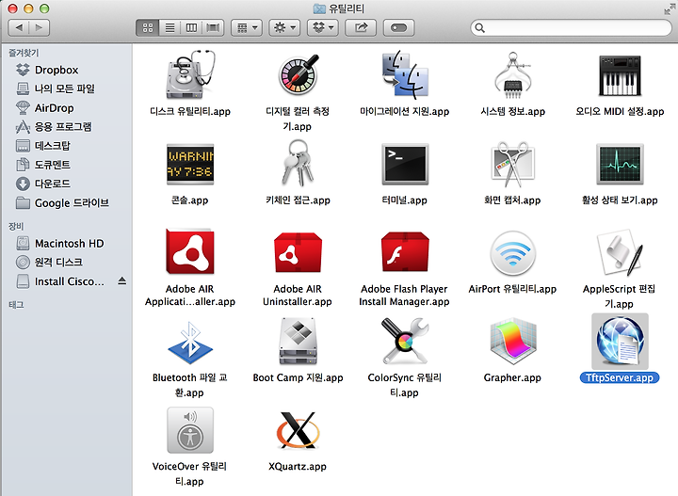
Task: Open 나의 모든 파일 in sidebar
Action: (64, 88)
